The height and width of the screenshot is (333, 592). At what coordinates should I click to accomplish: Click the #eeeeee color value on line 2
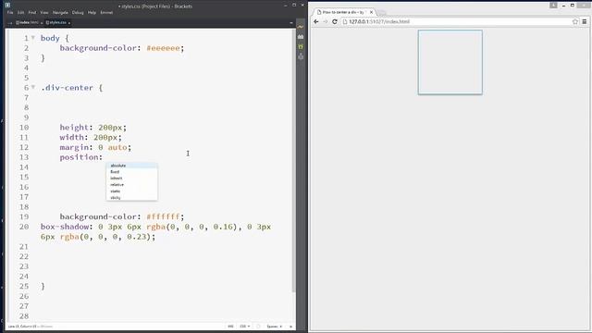tap(163, 48)
